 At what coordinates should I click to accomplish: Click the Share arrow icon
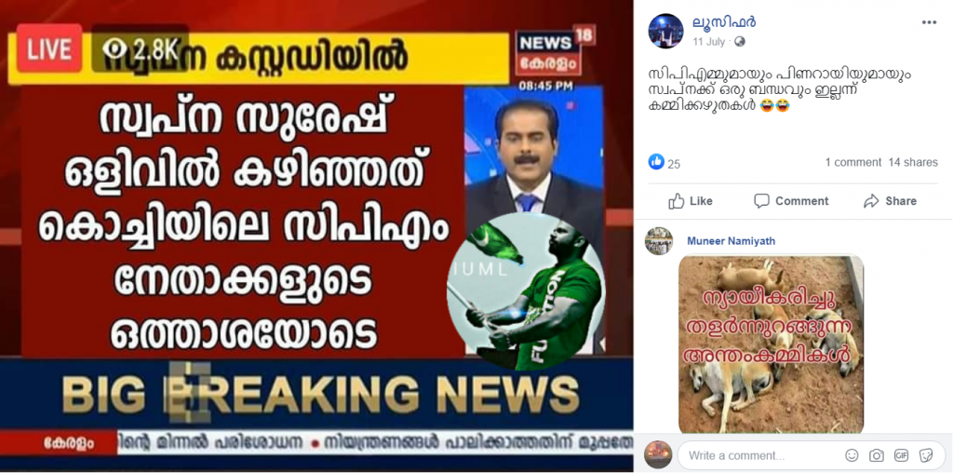(871, 201)
